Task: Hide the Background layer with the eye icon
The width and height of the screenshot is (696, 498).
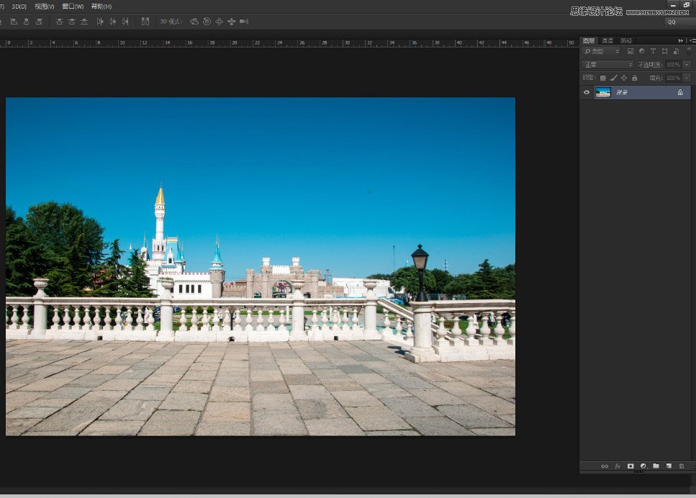Action: point(587,92)
